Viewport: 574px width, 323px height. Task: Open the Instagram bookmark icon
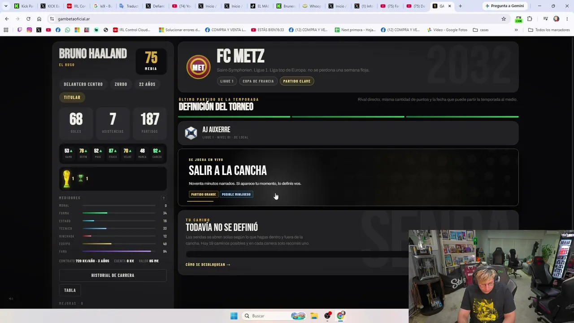pos(29,30)
